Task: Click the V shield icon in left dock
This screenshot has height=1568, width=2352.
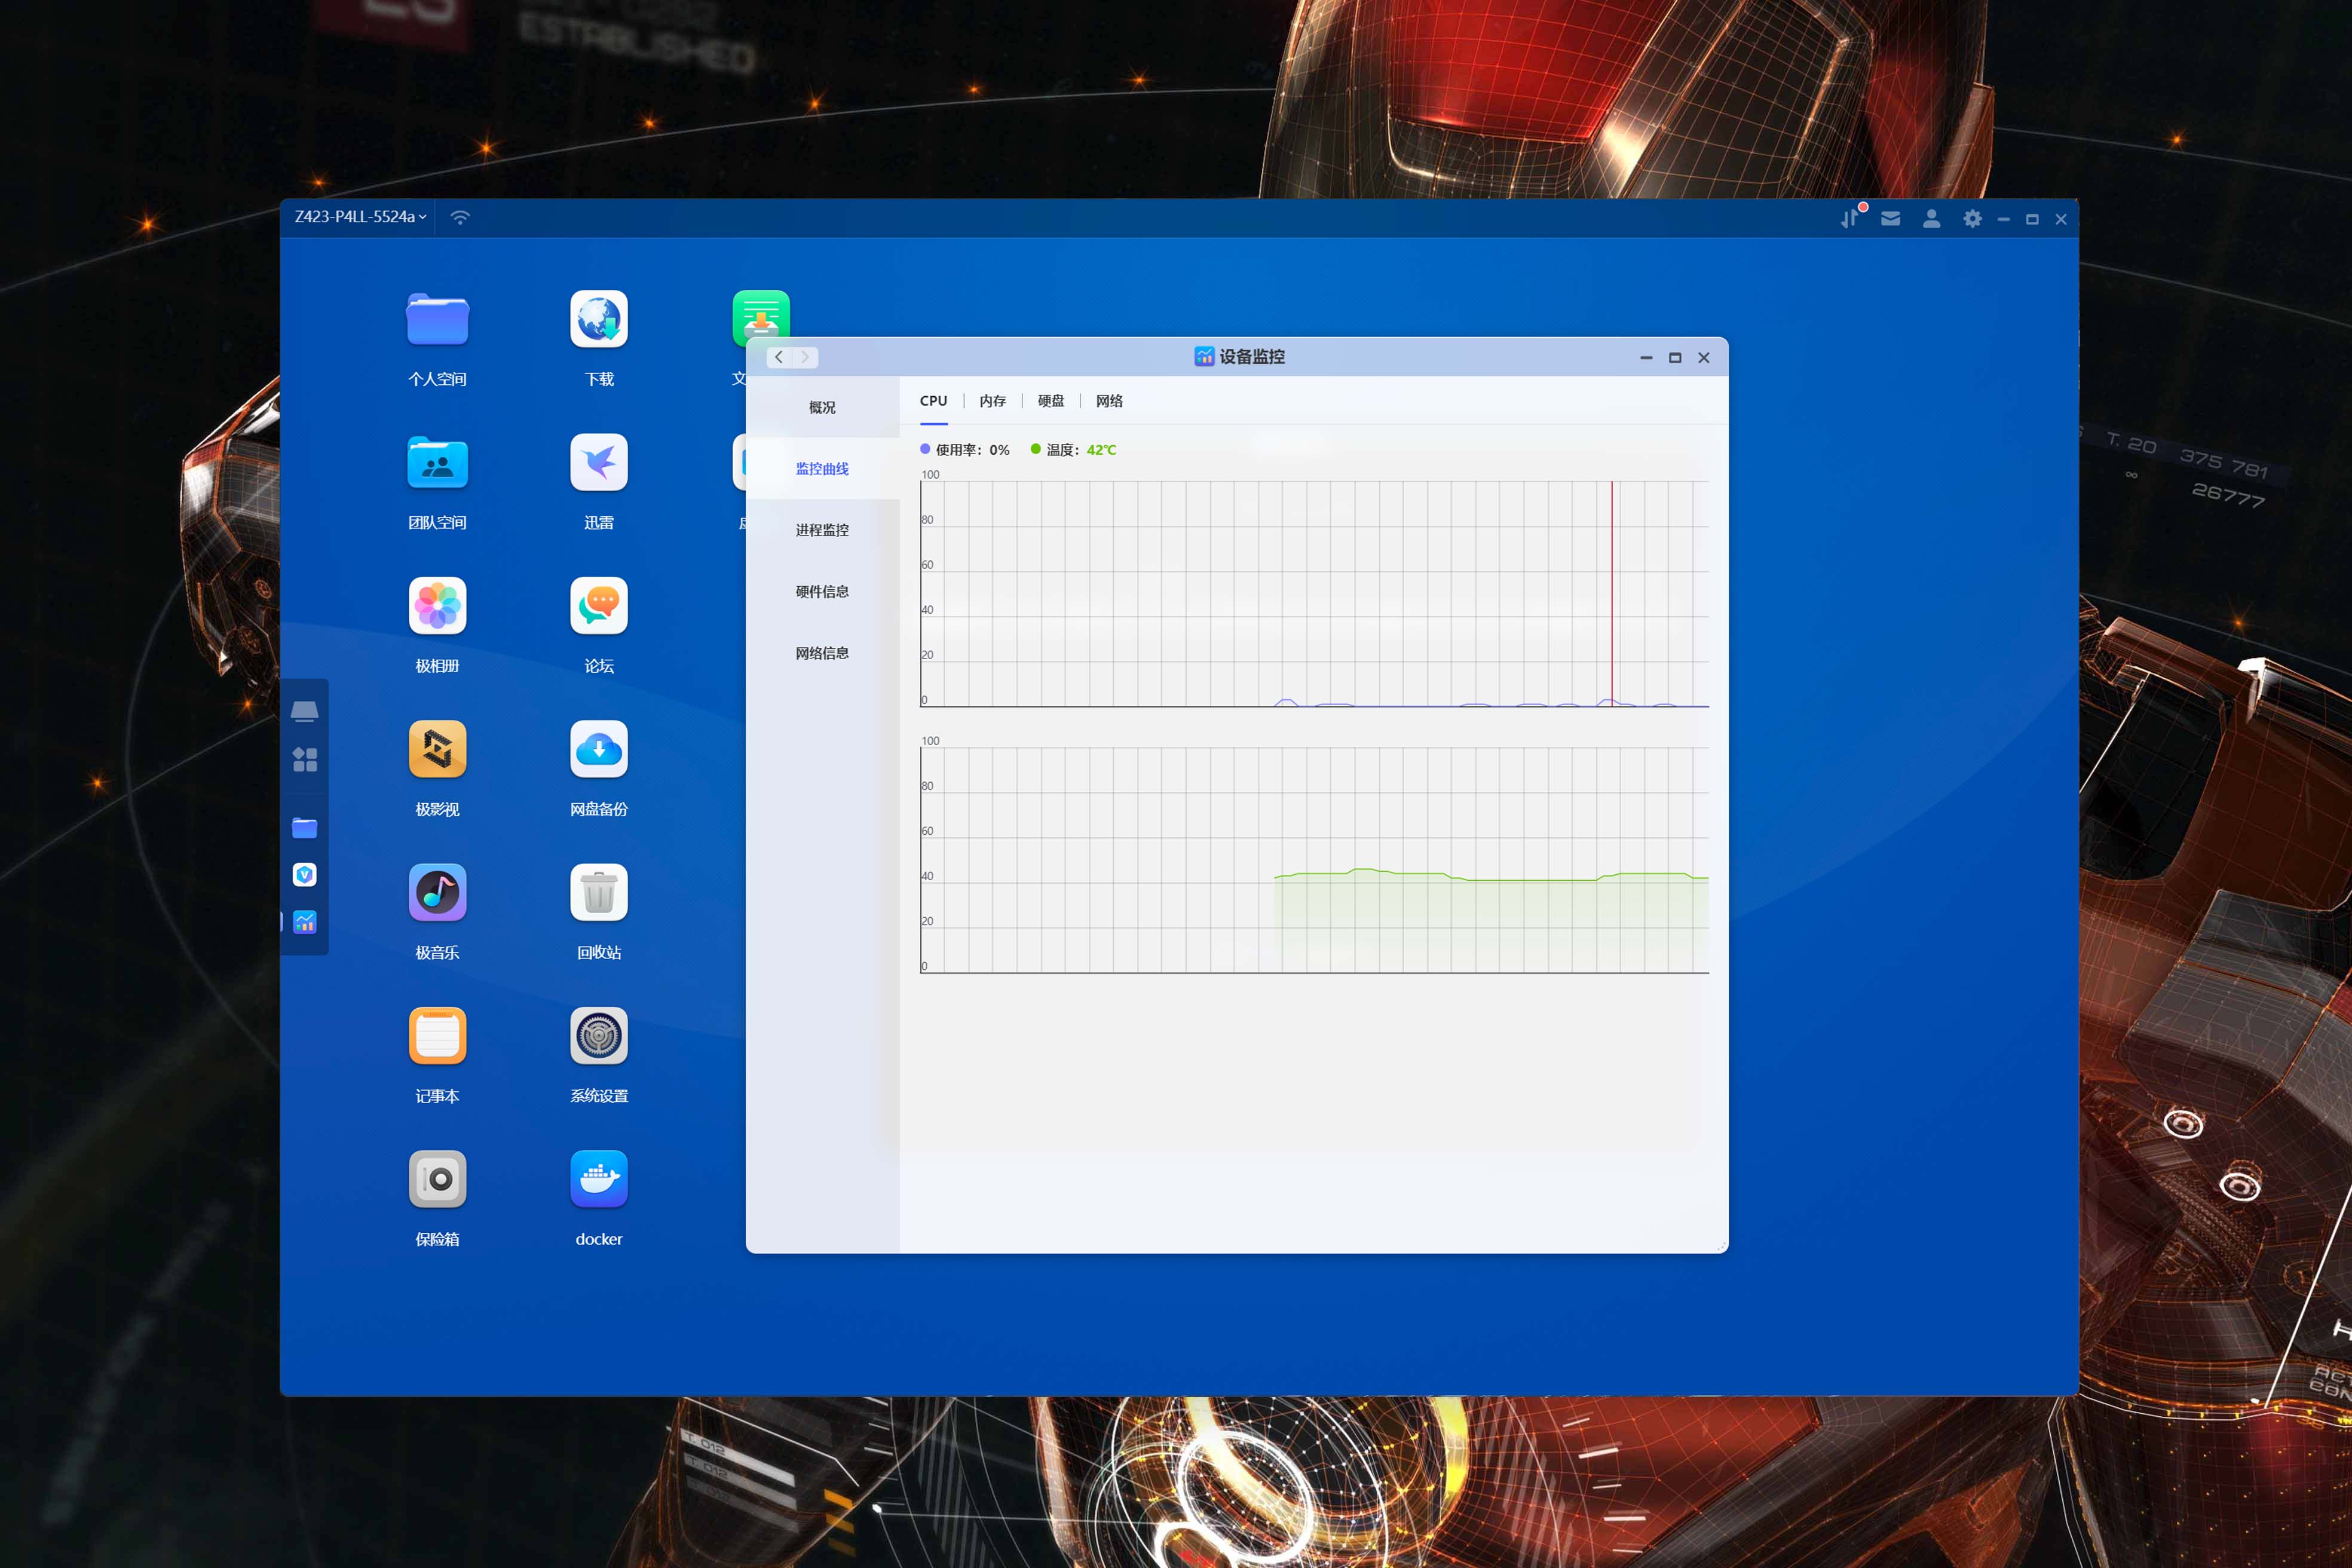Action: pos(305,875)
